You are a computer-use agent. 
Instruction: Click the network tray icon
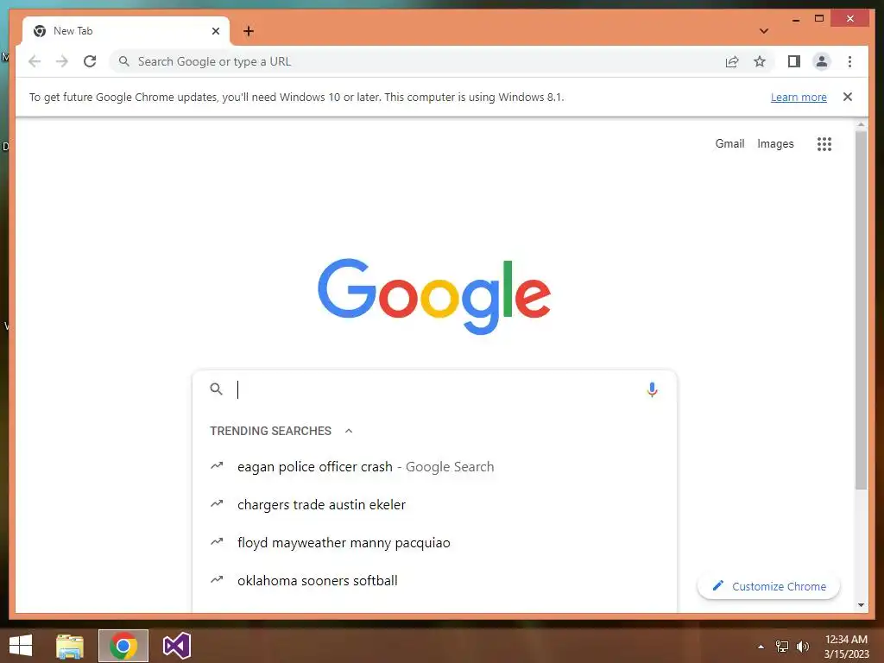[x=781, y=647]
